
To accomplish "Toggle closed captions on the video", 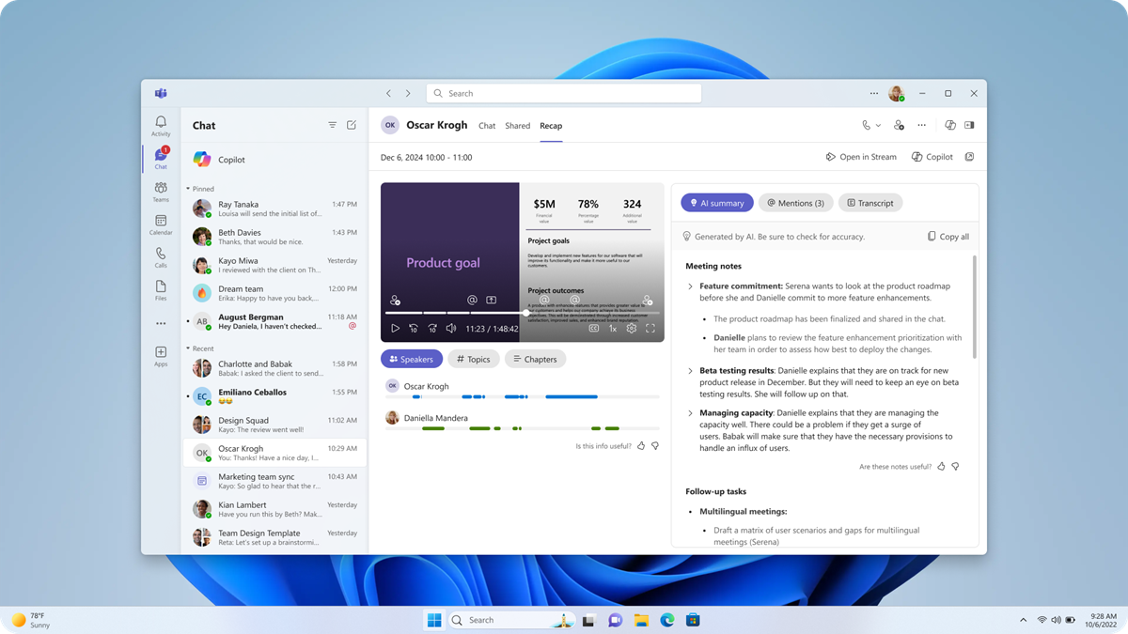I will coord(594,329).
